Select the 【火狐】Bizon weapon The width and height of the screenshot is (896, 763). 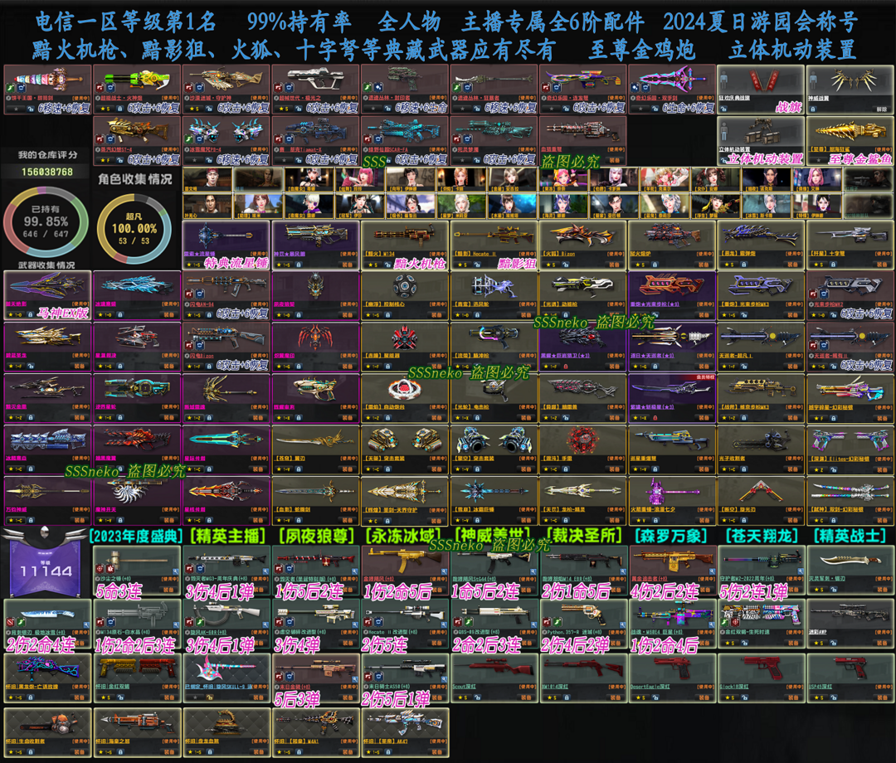tap(583, 245)
